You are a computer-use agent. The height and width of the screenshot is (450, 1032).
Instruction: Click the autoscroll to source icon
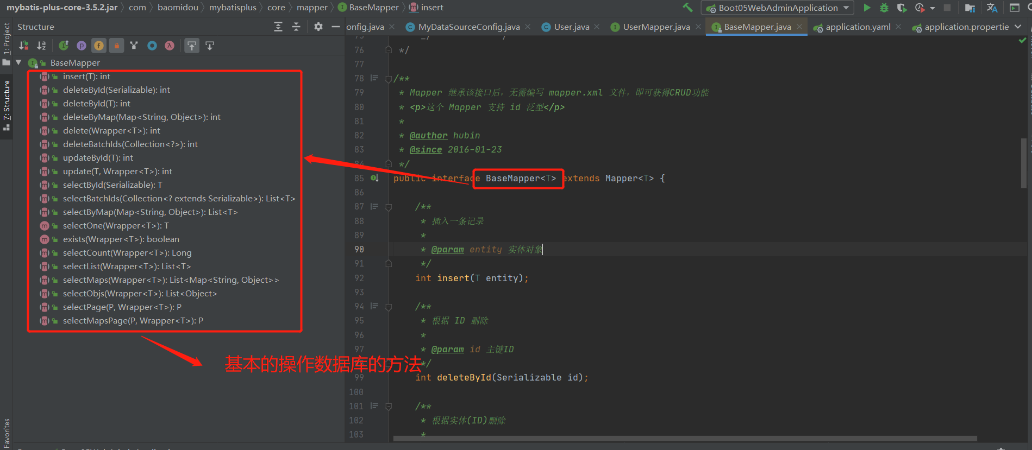pos(192,46)
